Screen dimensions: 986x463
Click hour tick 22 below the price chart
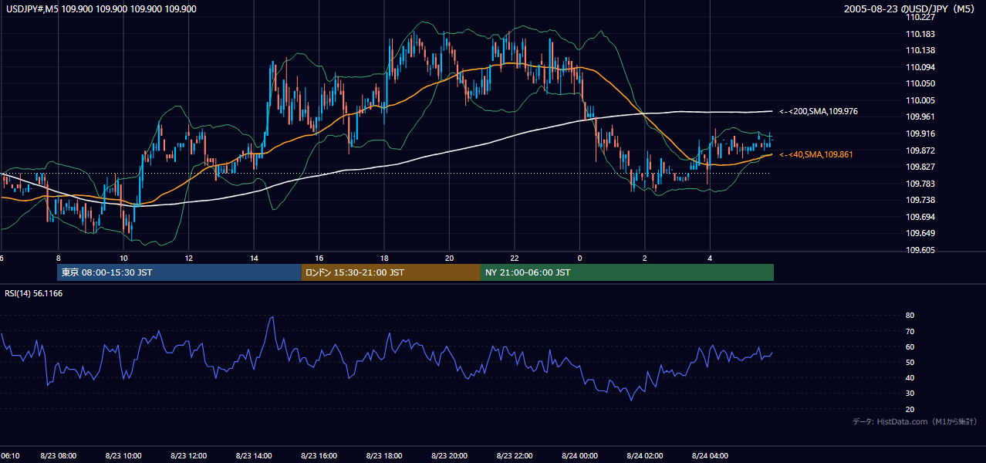pos(515,258)
